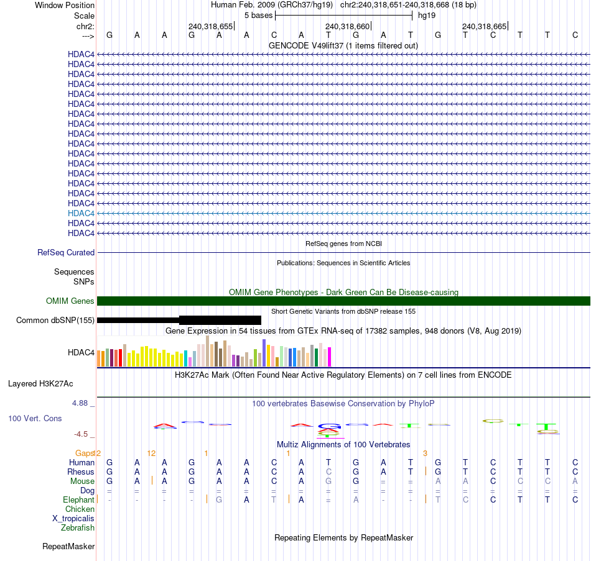The image size is (591, 561).
Task: Open Repeating Elements by RepeatMasker title
Action: [343, 537]
